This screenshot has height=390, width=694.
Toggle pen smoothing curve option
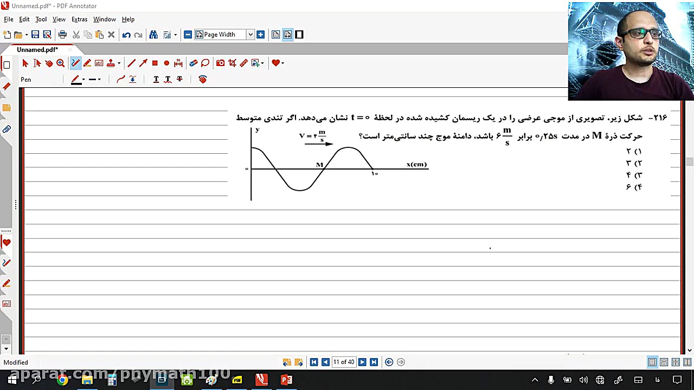[x=120, y=80]
